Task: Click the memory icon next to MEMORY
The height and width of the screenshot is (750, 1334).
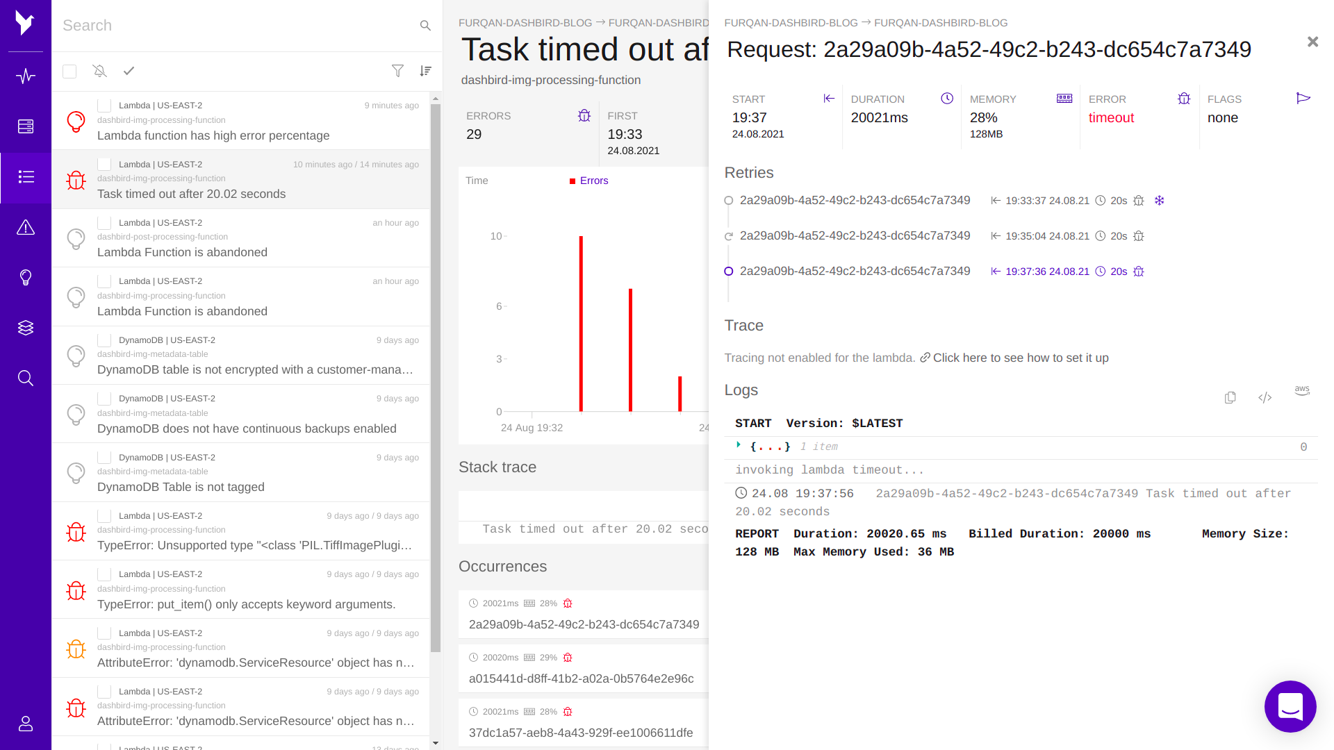Action: click(x=1064, y=99)
